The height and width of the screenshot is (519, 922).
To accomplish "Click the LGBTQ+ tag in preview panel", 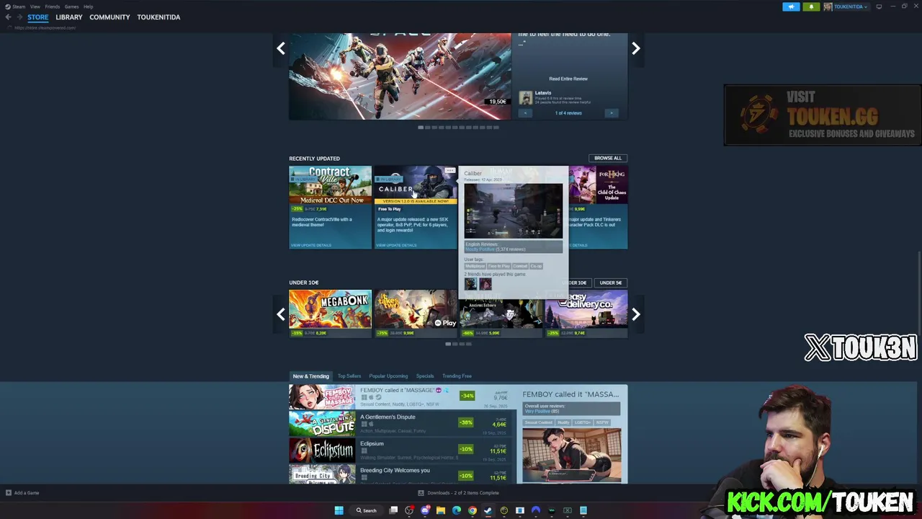I will [582, 422].
